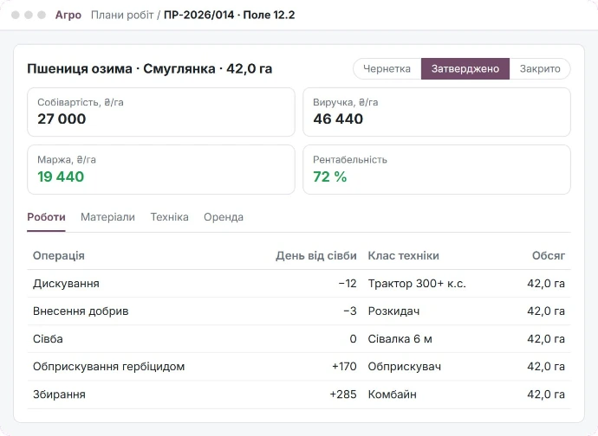The height and width of the screenshot is (436, 598).
Task: Click the +170 day value
Action: (x=344, y=366)
